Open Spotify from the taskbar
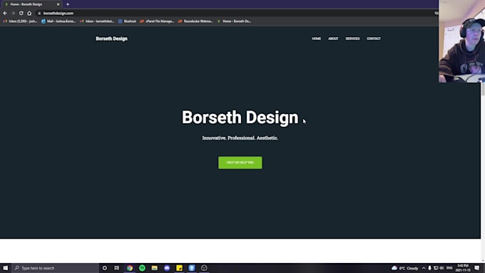 click(x=142, y=268)
